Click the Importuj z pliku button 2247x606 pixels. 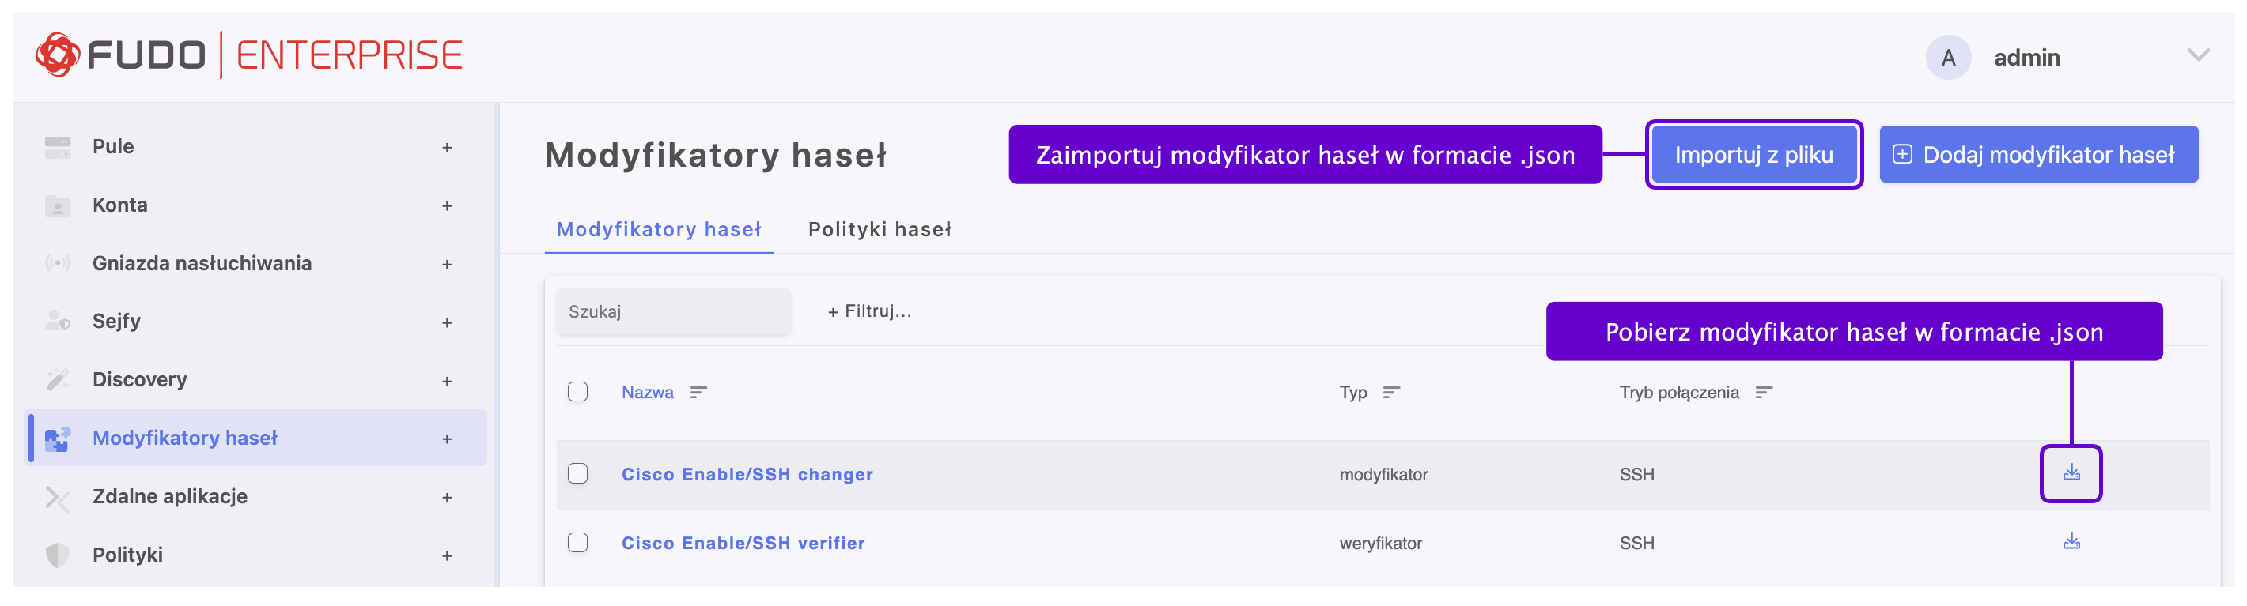pos(1753,155)
